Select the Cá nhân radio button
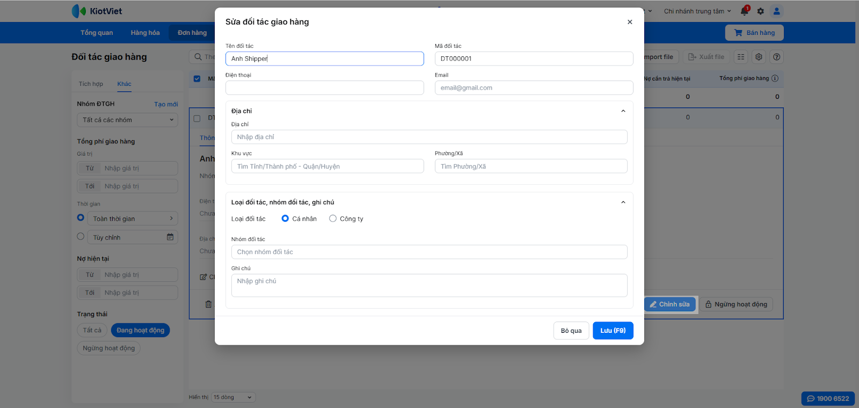The height and width of the screenshot is (408, 859). pyautogui.click(x=285, y=218)
